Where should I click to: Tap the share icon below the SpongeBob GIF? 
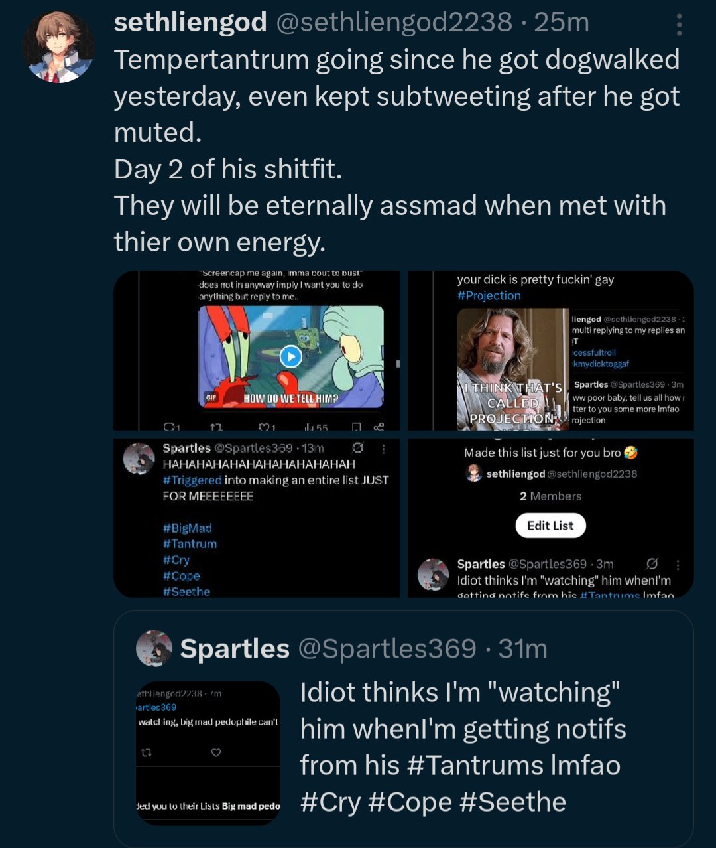click(x=379, y=427)
